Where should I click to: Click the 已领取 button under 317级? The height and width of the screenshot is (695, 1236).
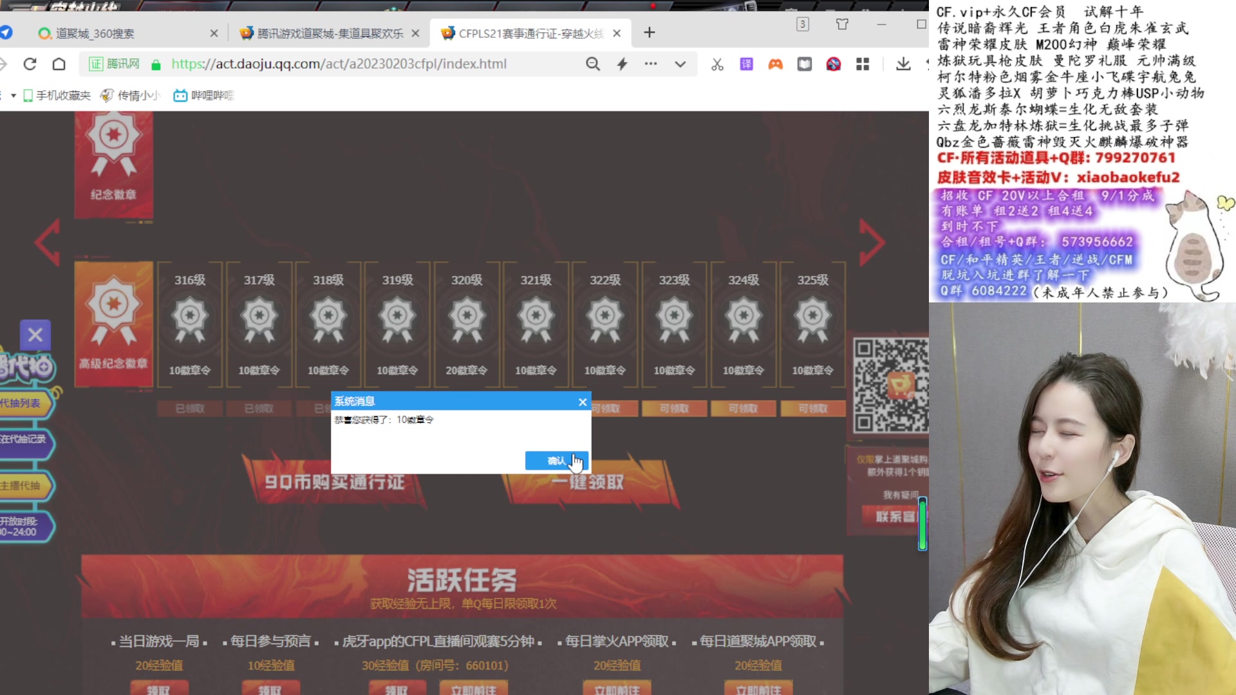pos(259,409)
